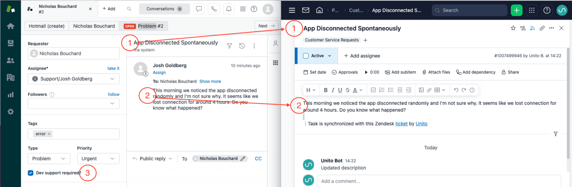Screen dimensions: 572x187
Task: Open the reporting bar chart icon
Action: pyautogui.click(x=10, y=94)
